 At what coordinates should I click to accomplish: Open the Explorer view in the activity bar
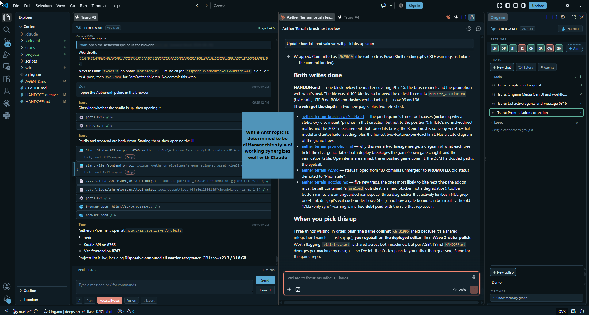(7, 17)
